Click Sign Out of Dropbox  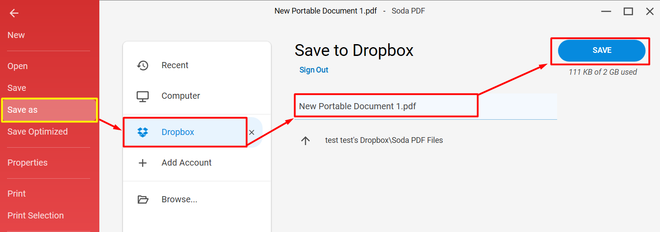pos(314,70)
